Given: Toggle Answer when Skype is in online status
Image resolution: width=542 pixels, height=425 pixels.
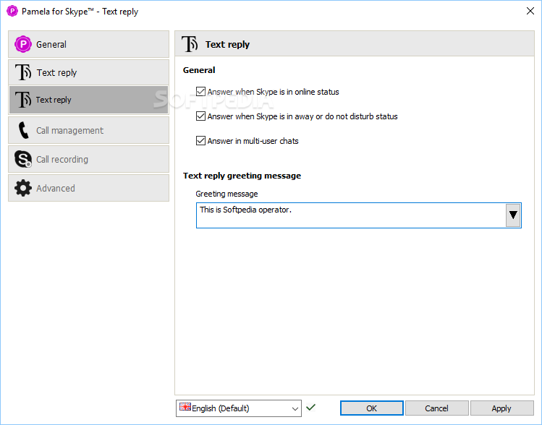Looking at the screenshot, I should click(x=200, y=92).
